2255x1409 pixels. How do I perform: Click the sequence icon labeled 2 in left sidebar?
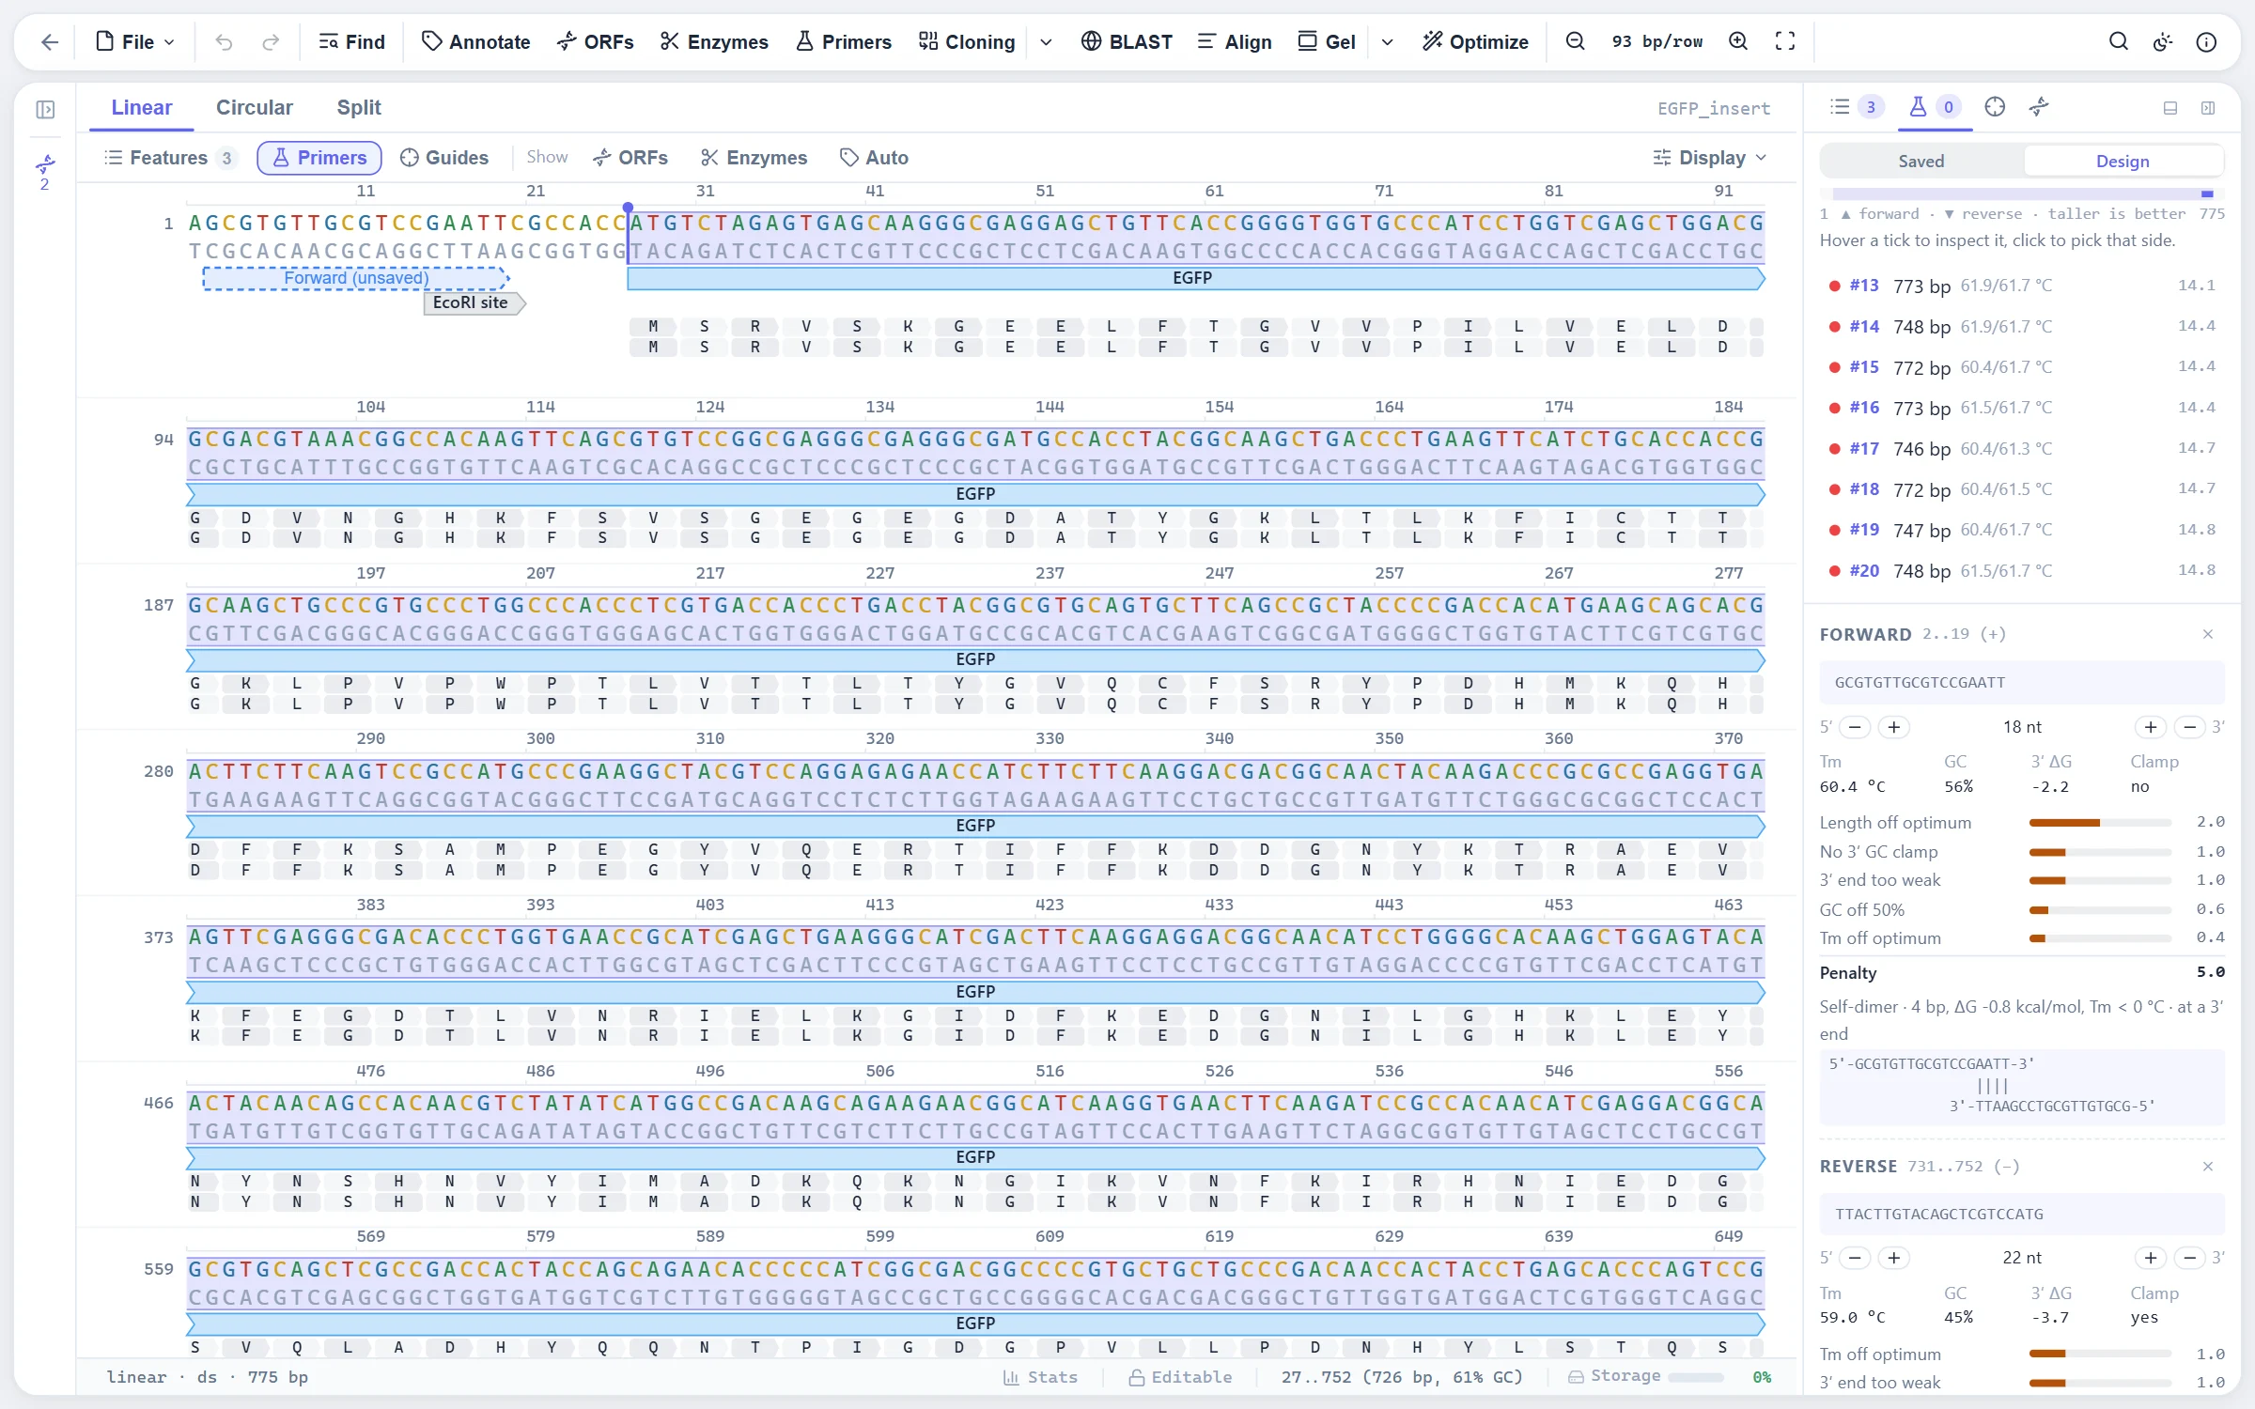pos(44,172)
